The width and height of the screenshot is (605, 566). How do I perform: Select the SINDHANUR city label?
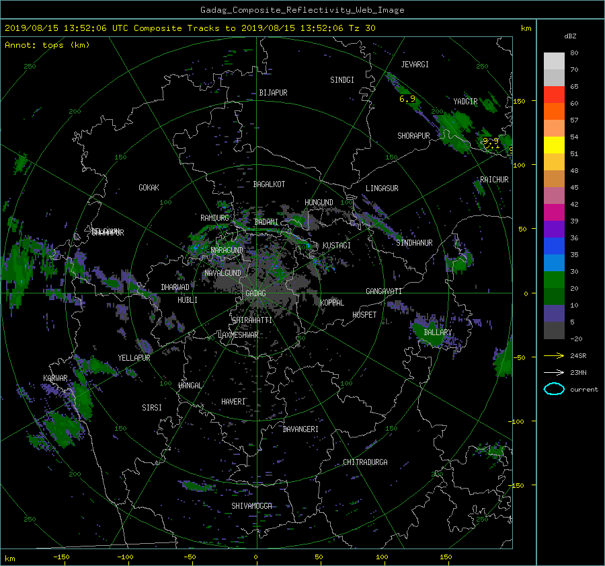point(414,243)
